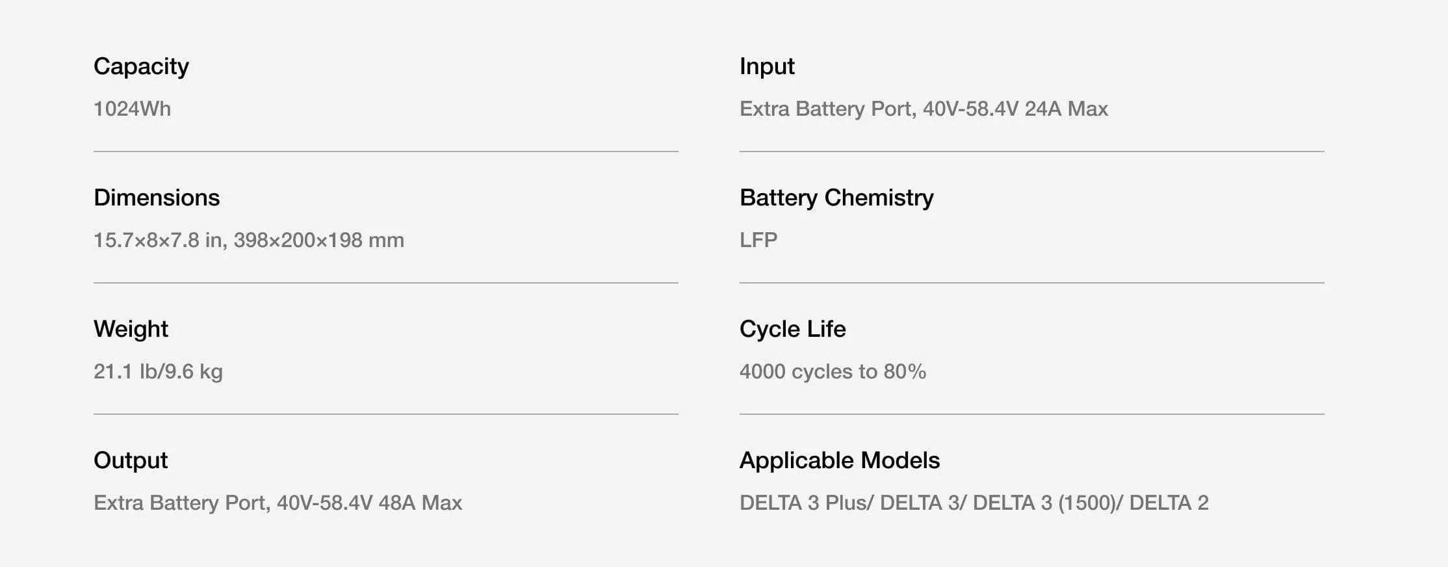This screenshot has height=567, width=1448.
Task: Click the Applicable Models heading
Action: (839, 460)
